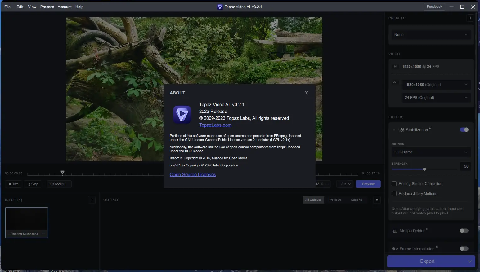Click the Motion Deblur filter icon

click(395, 231)
